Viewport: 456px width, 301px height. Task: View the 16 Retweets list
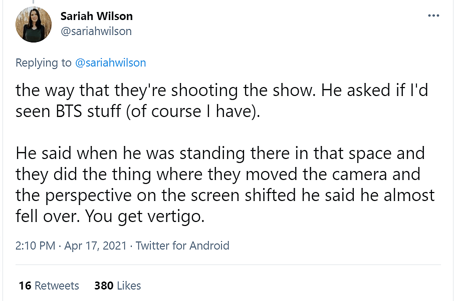pyautogui.click(x=49, y=285)
